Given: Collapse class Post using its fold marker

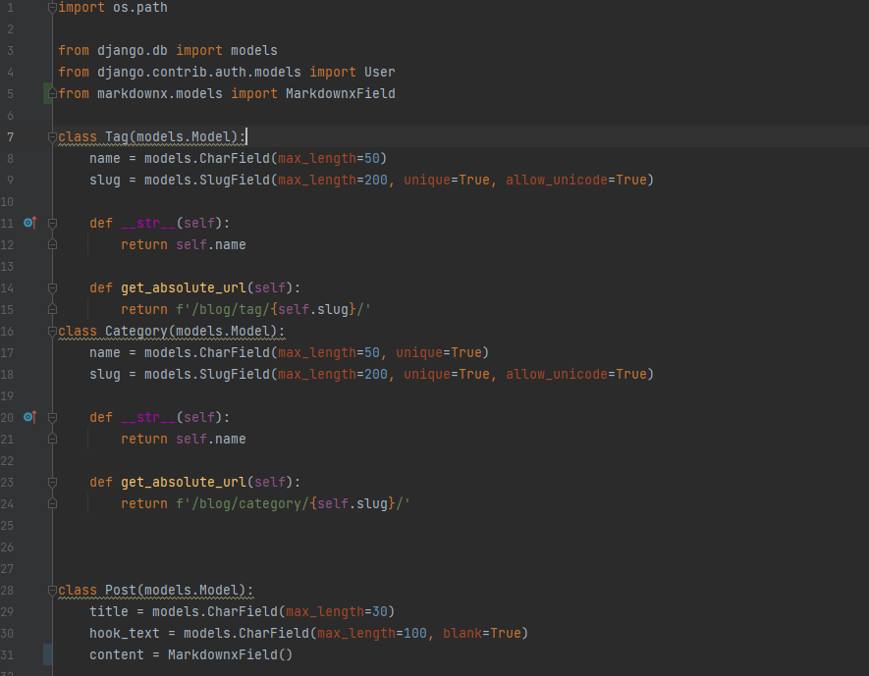Looking at the screenshot, I should (52, 591).
